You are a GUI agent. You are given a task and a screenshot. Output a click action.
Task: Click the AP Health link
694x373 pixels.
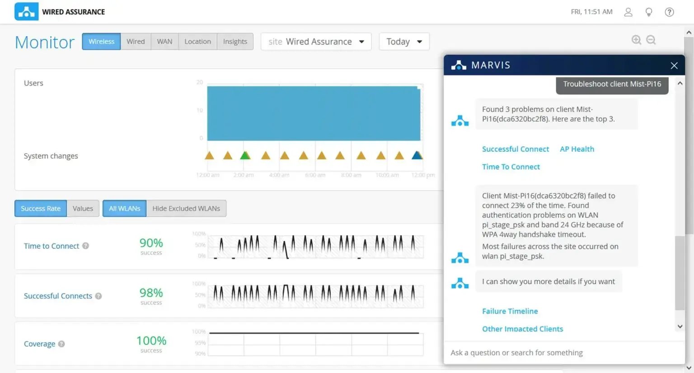click(577, 149)
